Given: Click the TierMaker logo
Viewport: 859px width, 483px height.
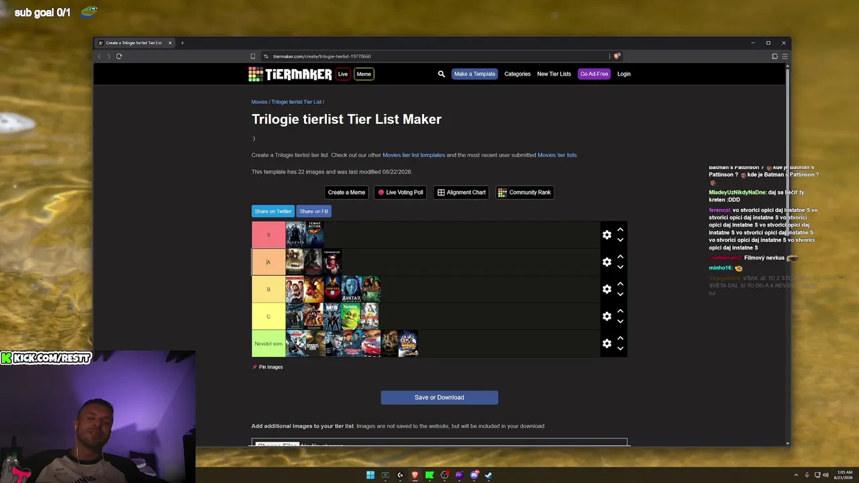Looking at the screenshot, I should coord(290,74).
